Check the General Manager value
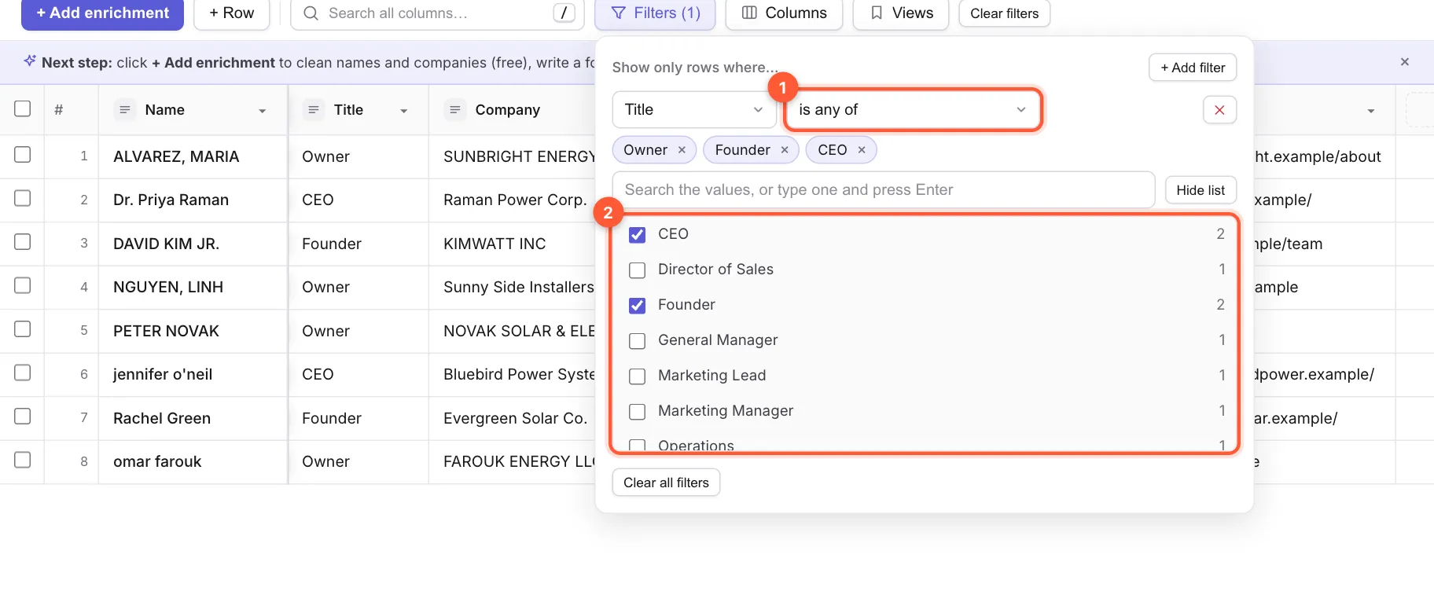Image resolution: width=1434 pixels, height=613 pixels. point(638,341)
